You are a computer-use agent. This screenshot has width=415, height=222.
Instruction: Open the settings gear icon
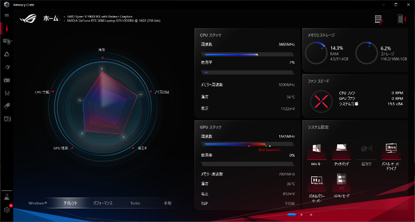coord(7,210)
